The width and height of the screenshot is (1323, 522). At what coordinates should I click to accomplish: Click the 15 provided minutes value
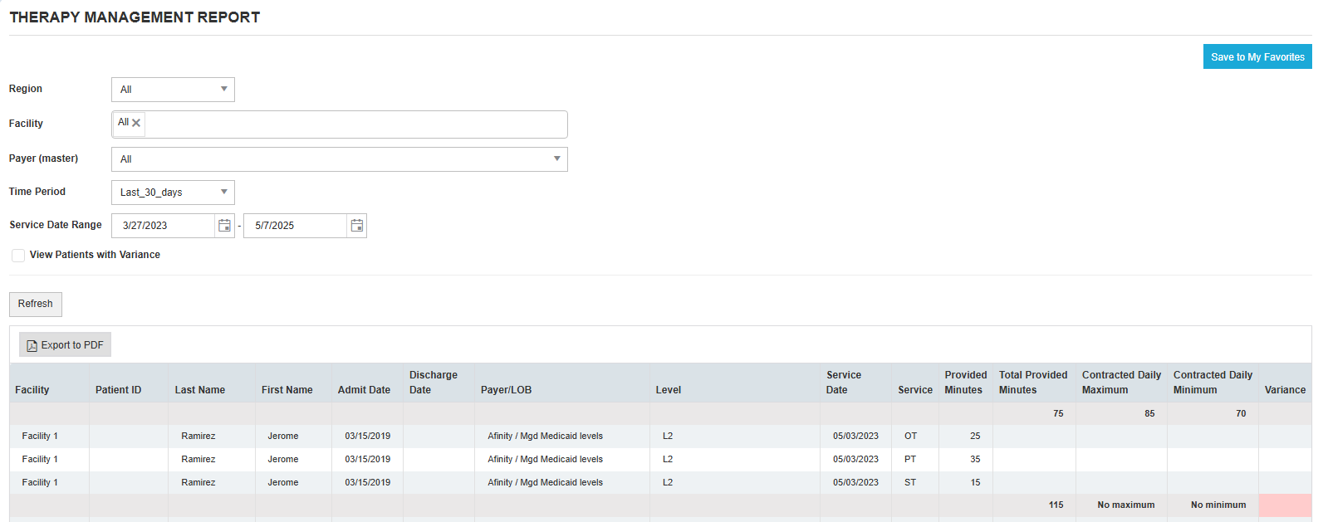click(975, 482)
